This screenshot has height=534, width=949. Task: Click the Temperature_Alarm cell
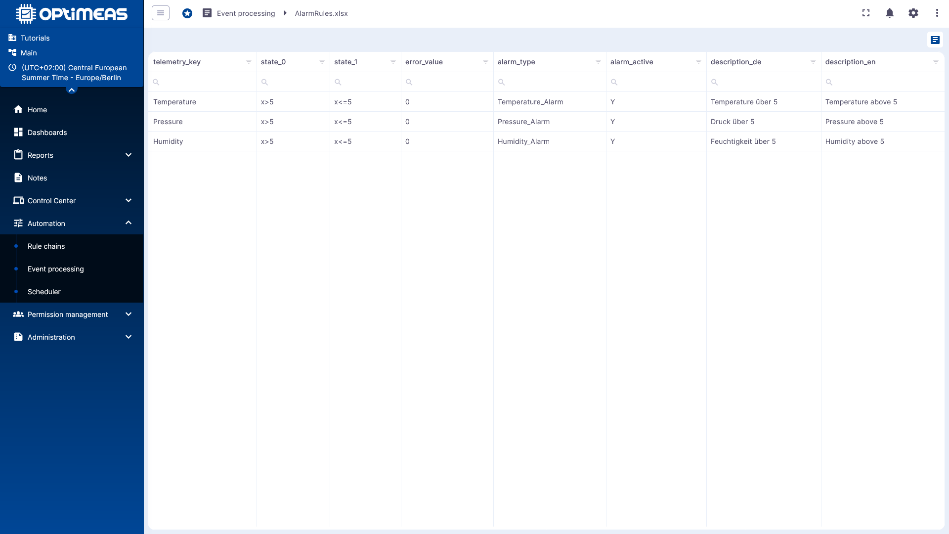tap(550, 102)
